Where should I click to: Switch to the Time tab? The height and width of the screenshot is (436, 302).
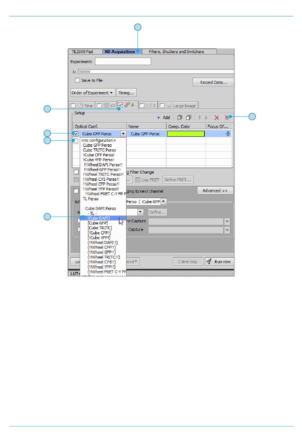point(82,106)
